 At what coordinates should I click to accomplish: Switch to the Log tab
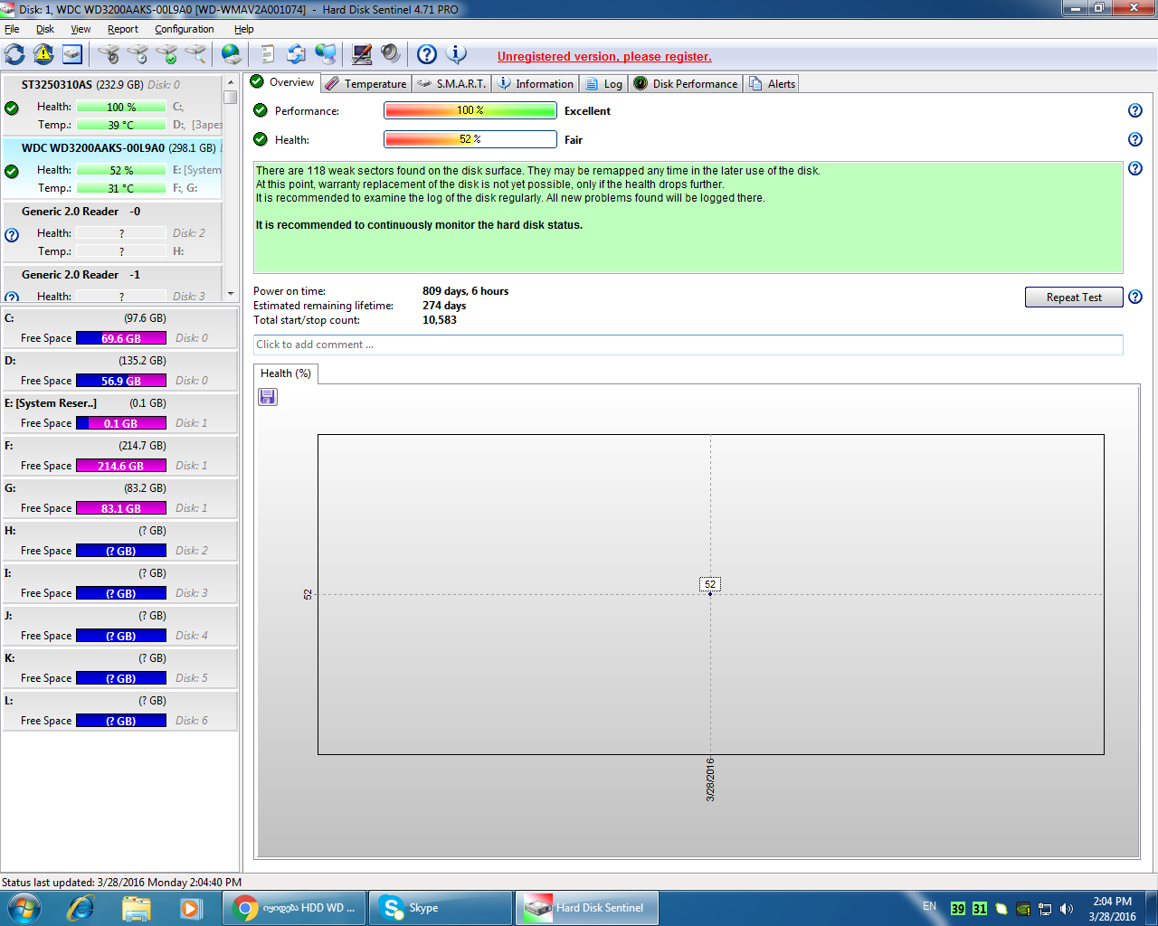click(x=604, y=83)
